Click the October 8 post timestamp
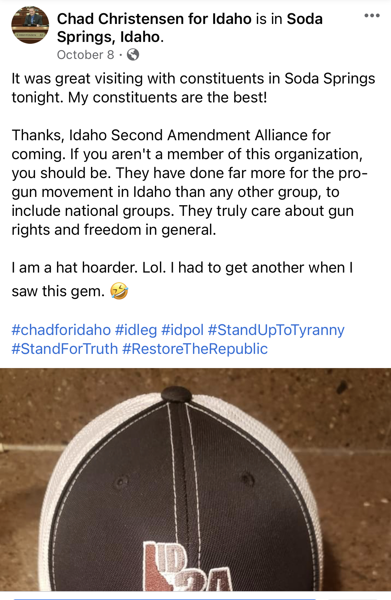Viewport: 391px width, 600px height. point(86,55)
